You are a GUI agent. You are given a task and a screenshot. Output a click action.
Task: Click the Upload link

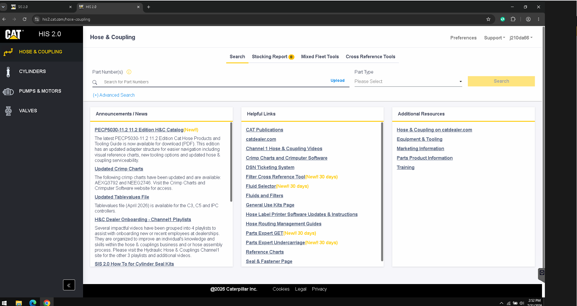(x=337, y=80)
